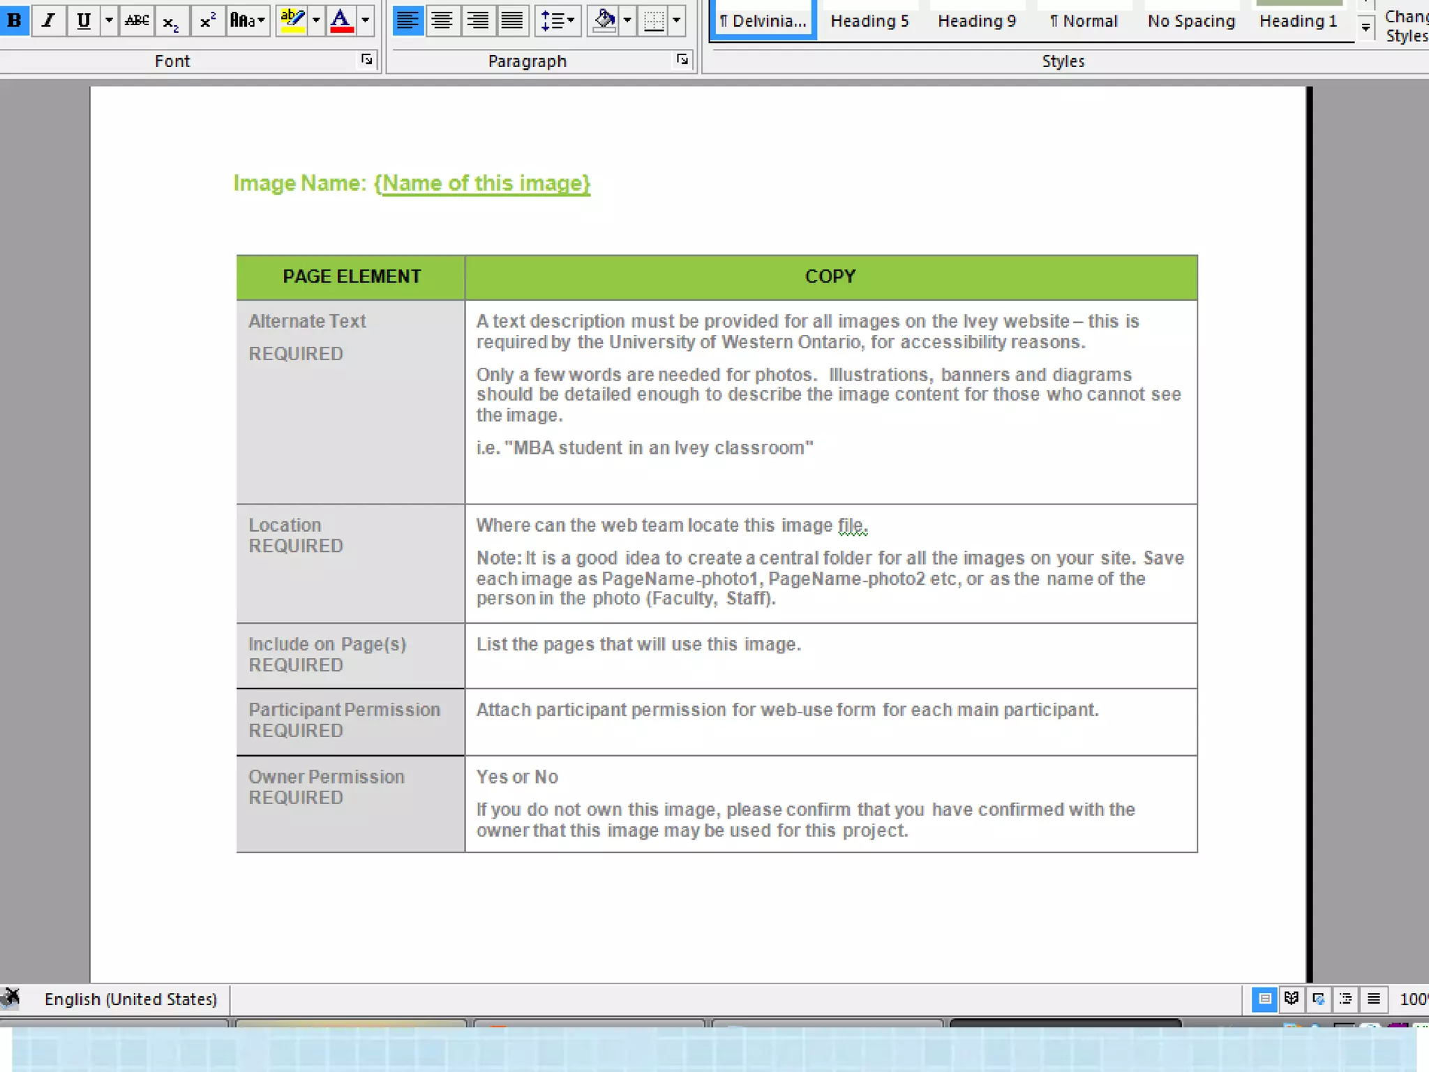1429x1072 pixels.
Task: Toggle Underline formatting button
Action: click(x=83, y=20)
